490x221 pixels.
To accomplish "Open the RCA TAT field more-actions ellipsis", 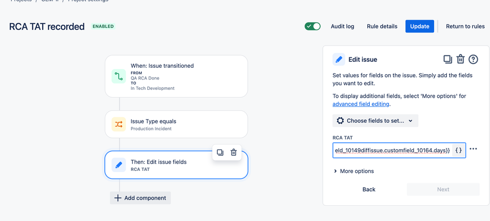I will (x=473, y=149).
